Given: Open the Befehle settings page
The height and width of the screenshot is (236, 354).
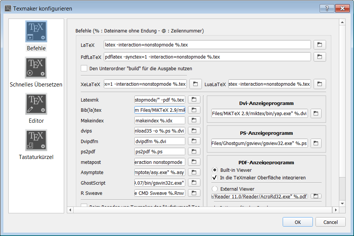Looking at the screenshot, I should click(x=36, y=36).
